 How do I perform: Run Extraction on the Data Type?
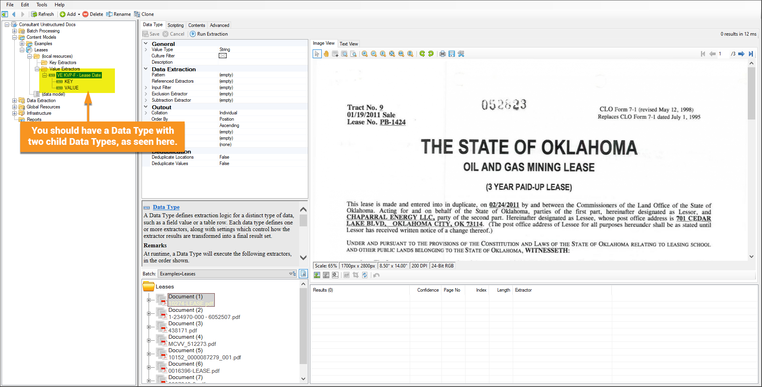coord(209,34)
